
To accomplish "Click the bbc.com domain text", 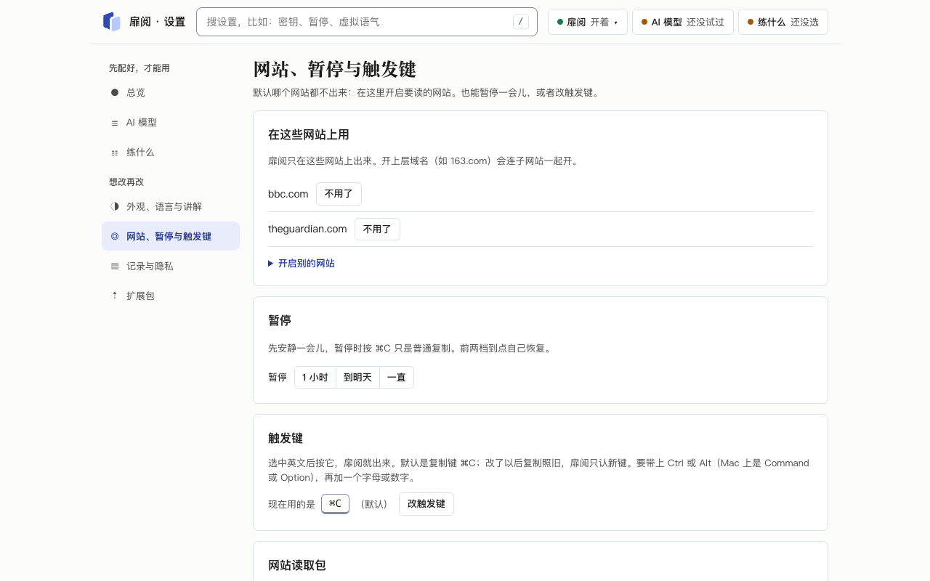I will coord(288,194).
